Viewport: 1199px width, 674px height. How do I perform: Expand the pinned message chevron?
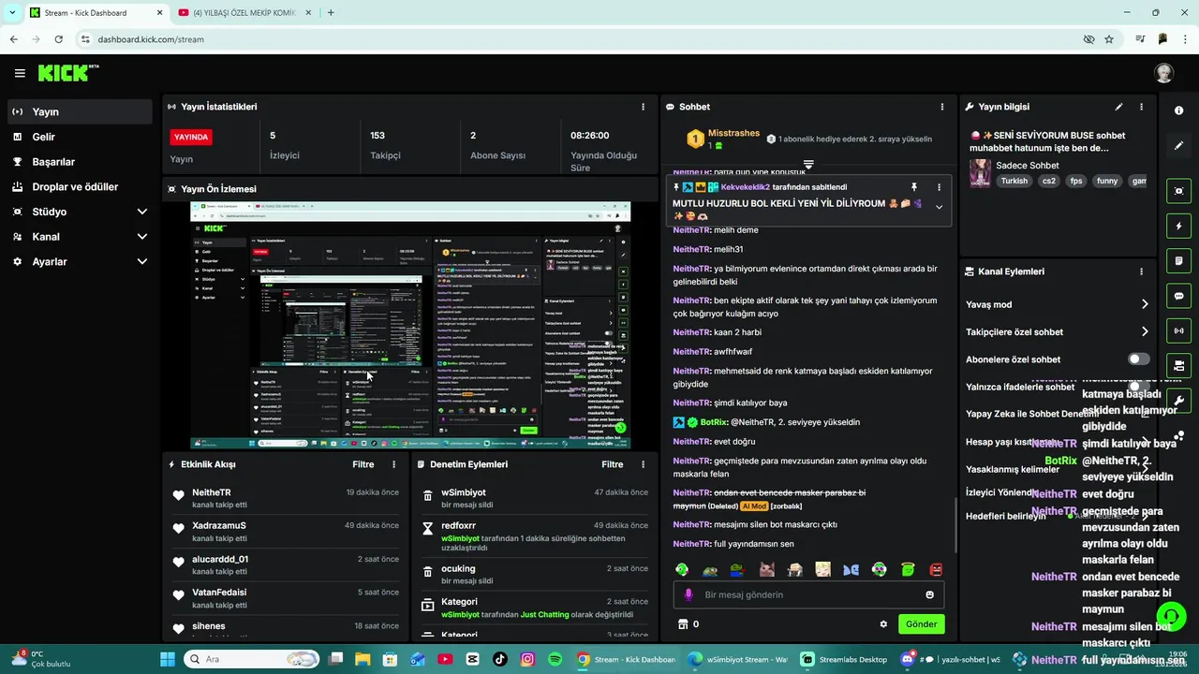pos(939,207)
